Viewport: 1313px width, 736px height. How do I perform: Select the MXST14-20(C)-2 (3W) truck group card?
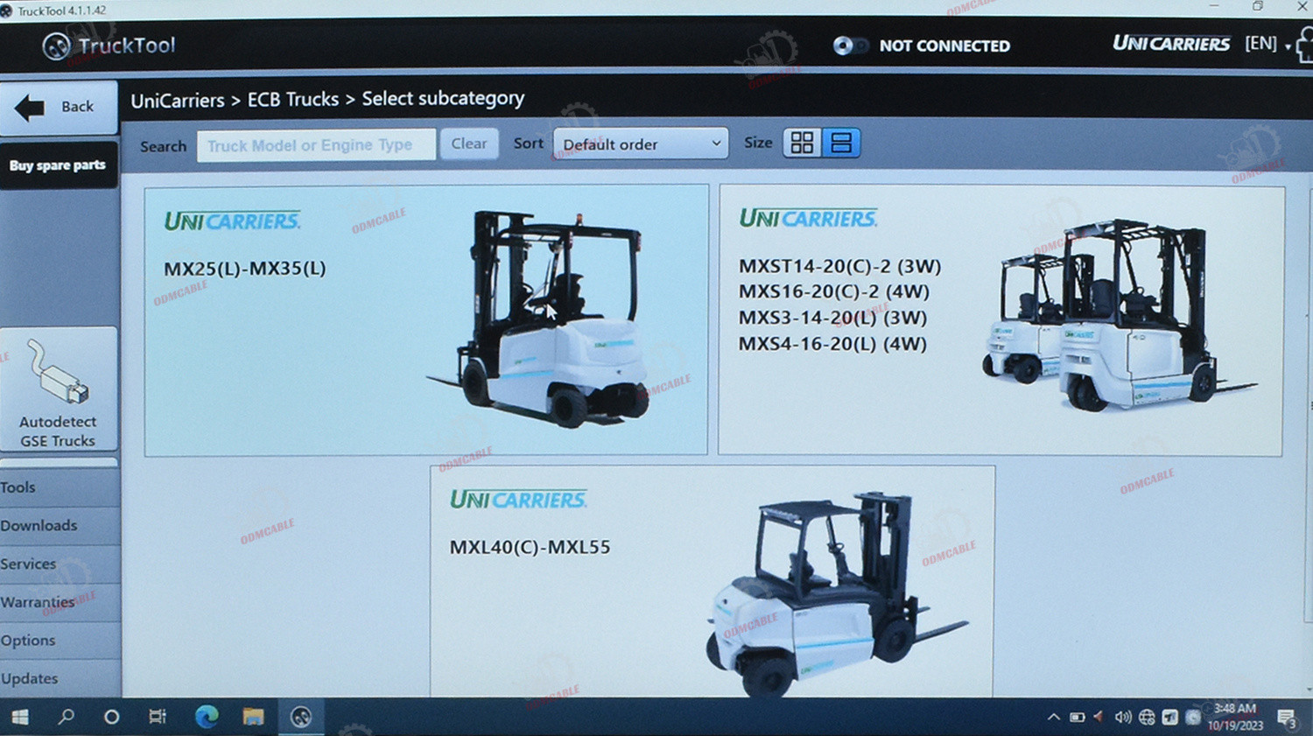tap(1001, 320)
